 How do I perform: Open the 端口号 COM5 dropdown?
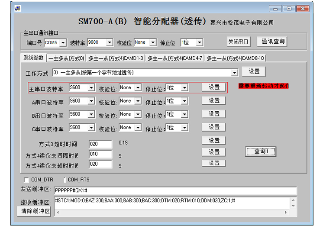click(63, 42)
